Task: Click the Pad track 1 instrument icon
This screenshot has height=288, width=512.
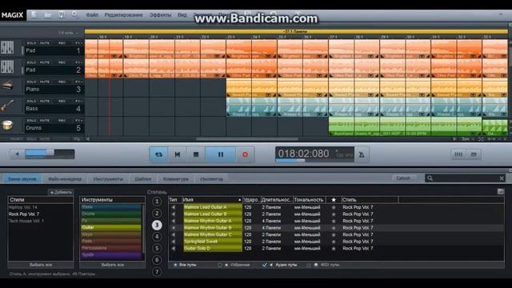Action: click(x=7, y=48)
